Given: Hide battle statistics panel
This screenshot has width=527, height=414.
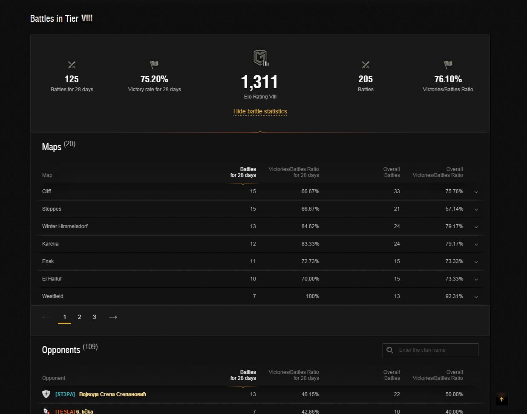Looking at the screenshot, I should pyautogui.click(x=260, y=112).
